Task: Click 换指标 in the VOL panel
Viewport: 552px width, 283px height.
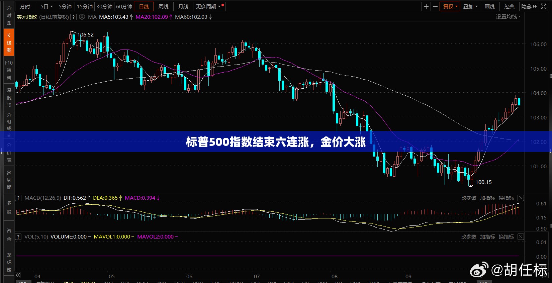Action: tap(506, 237)
